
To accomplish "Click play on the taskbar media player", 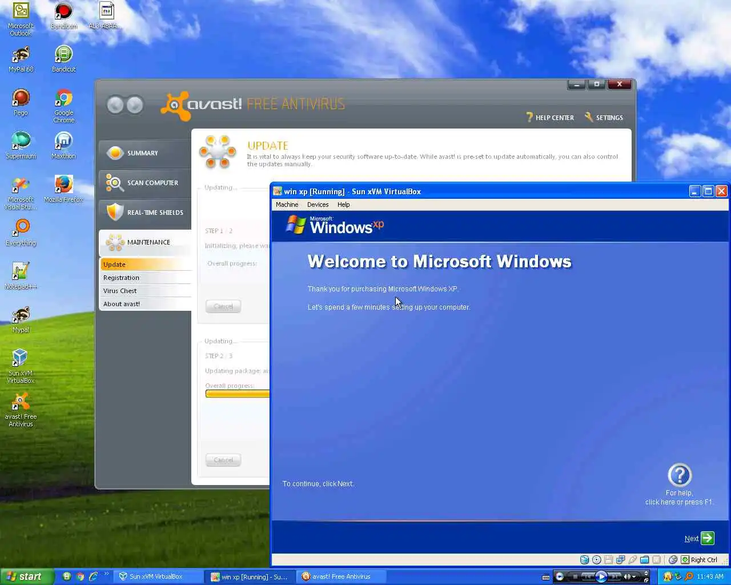I will coord(601,576).
